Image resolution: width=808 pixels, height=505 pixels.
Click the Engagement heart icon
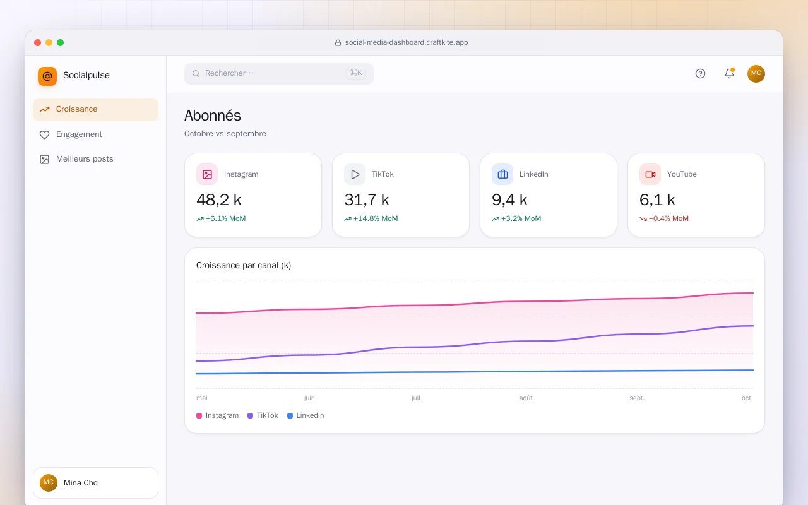44,134
